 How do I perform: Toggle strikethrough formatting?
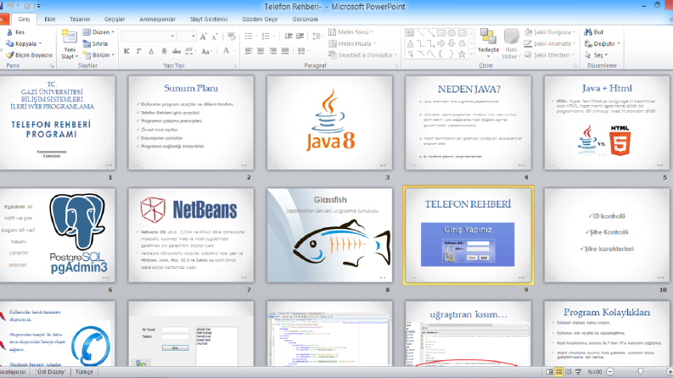click(x=176, y=51)
